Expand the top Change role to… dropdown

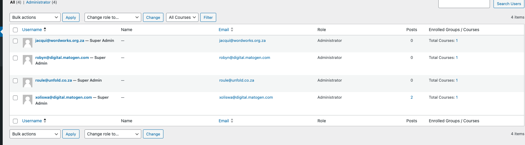tap(113, 17)
